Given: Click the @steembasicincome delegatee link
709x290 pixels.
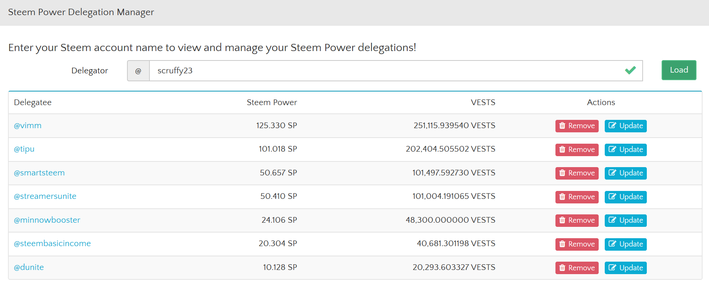Looking at the screenshot, I should pyautogui.click(x=52, y=243).
